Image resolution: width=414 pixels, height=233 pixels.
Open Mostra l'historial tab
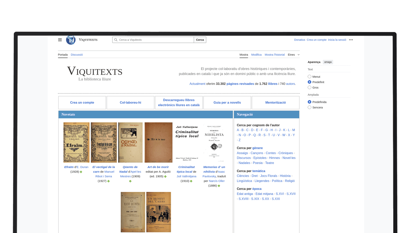pyautogui.click(x=275, y=55)
